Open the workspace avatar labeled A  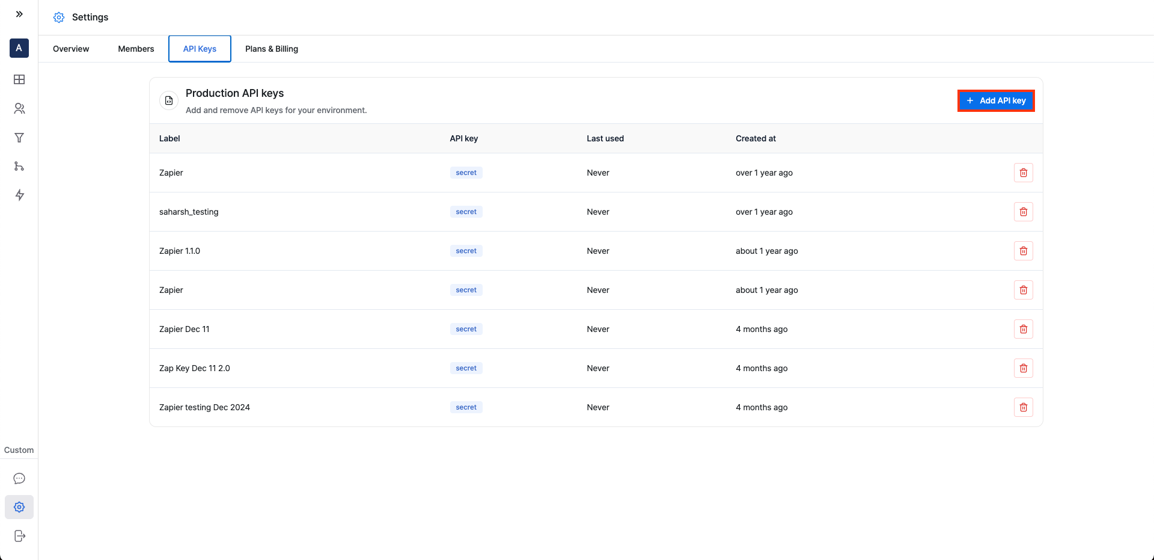[19, 48]
